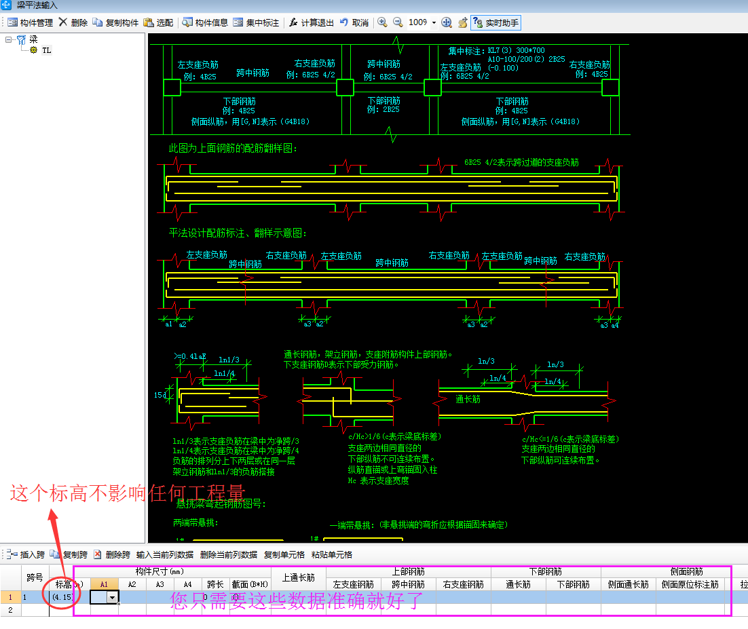Click the 侧面钢筋 group header

click(686, 571)
